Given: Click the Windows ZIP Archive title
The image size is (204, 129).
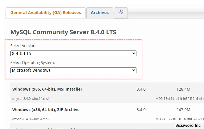Looking at the screenshot, I should point(46,110).
